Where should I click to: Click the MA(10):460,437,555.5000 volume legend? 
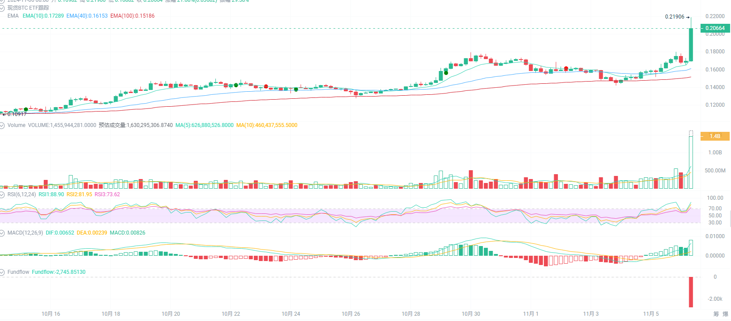267,125
